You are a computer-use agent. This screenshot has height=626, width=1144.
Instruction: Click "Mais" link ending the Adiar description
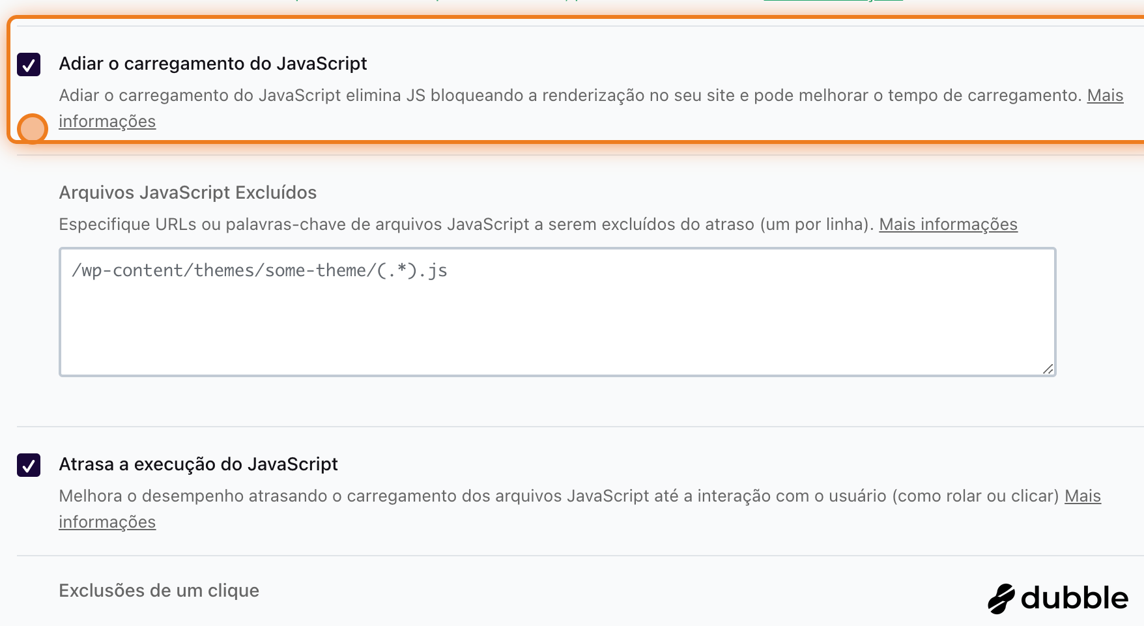click(x=1105, y=96)
